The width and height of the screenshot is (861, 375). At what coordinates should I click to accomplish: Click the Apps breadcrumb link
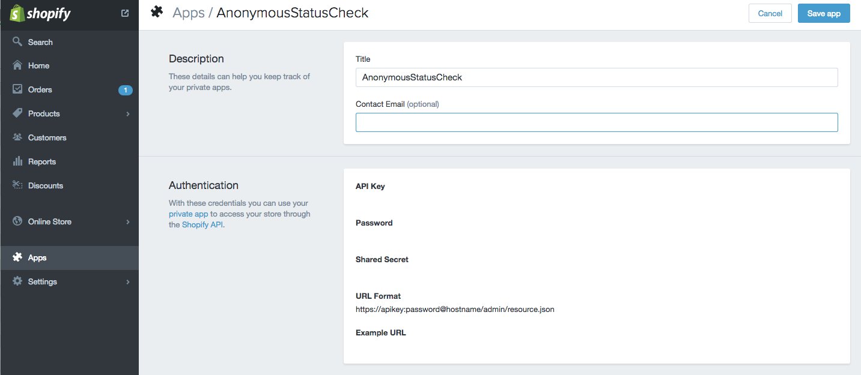(x=189, y=13)
